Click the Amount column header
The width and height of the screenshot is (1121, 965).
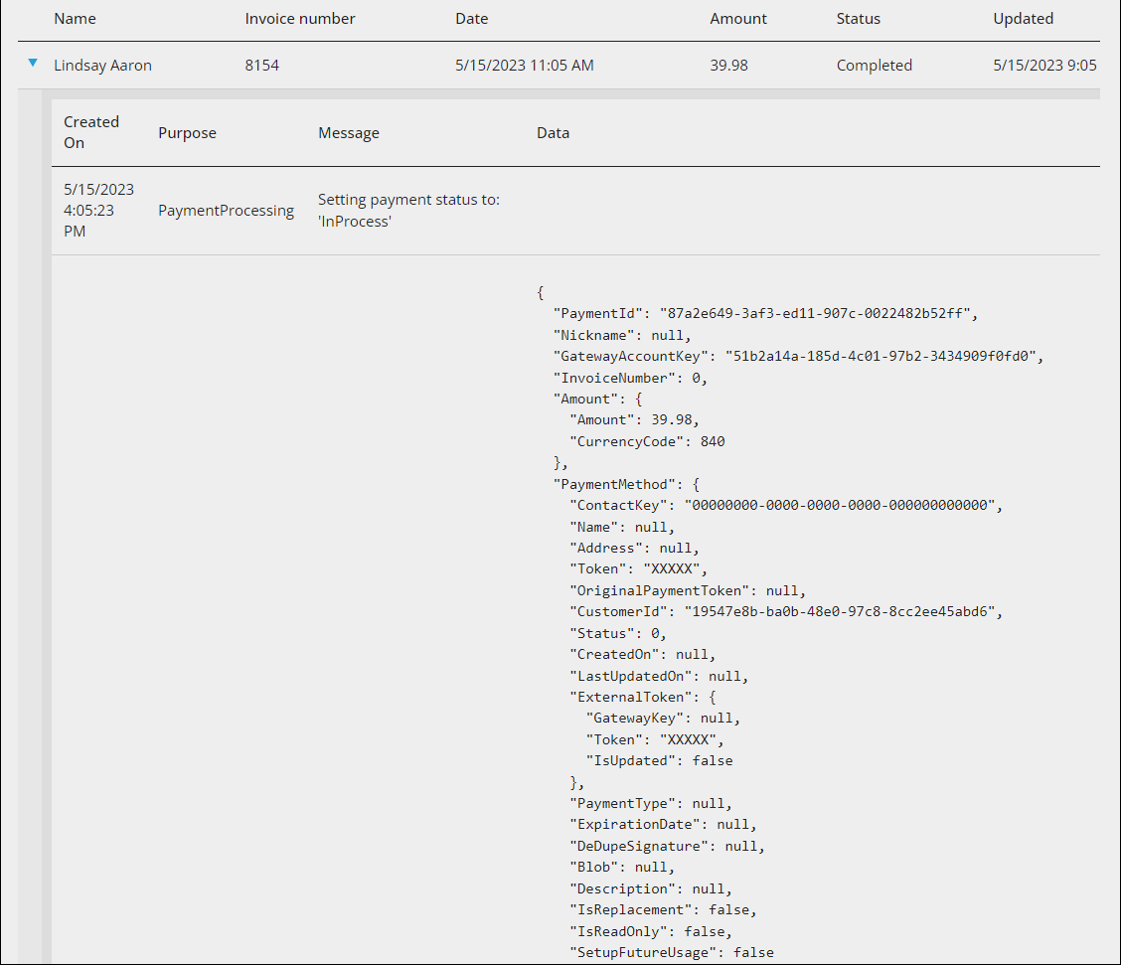coord(737,19)
